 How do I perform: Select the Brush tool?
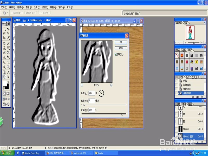pos(8,43)
